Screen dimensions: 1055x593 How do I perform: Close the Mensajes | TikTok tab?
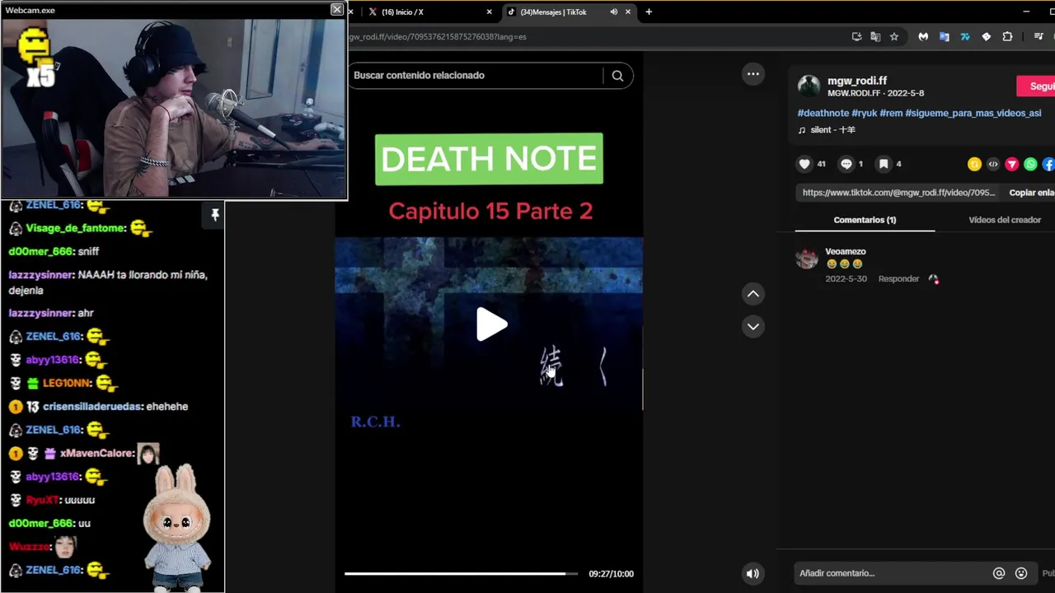click(628, 12)
